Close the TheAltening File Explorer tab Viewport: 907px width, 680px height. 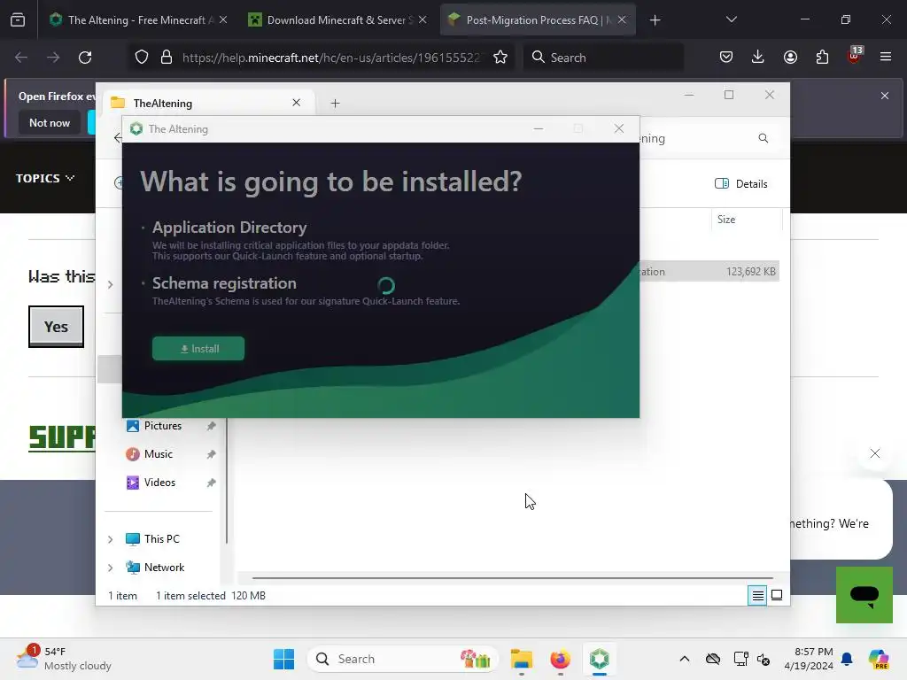click(x=296, y=103)
